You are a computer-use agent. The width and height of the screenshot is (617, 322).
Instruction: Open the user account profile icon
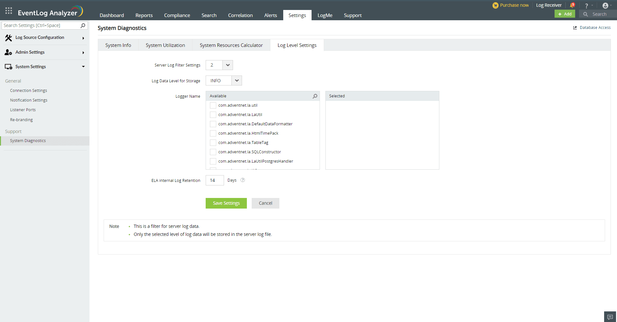(605, 6)
